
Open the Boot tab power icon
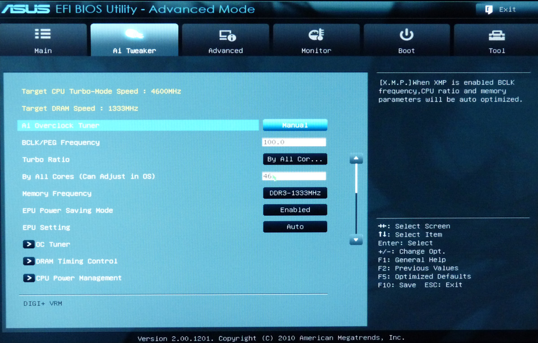406,35
